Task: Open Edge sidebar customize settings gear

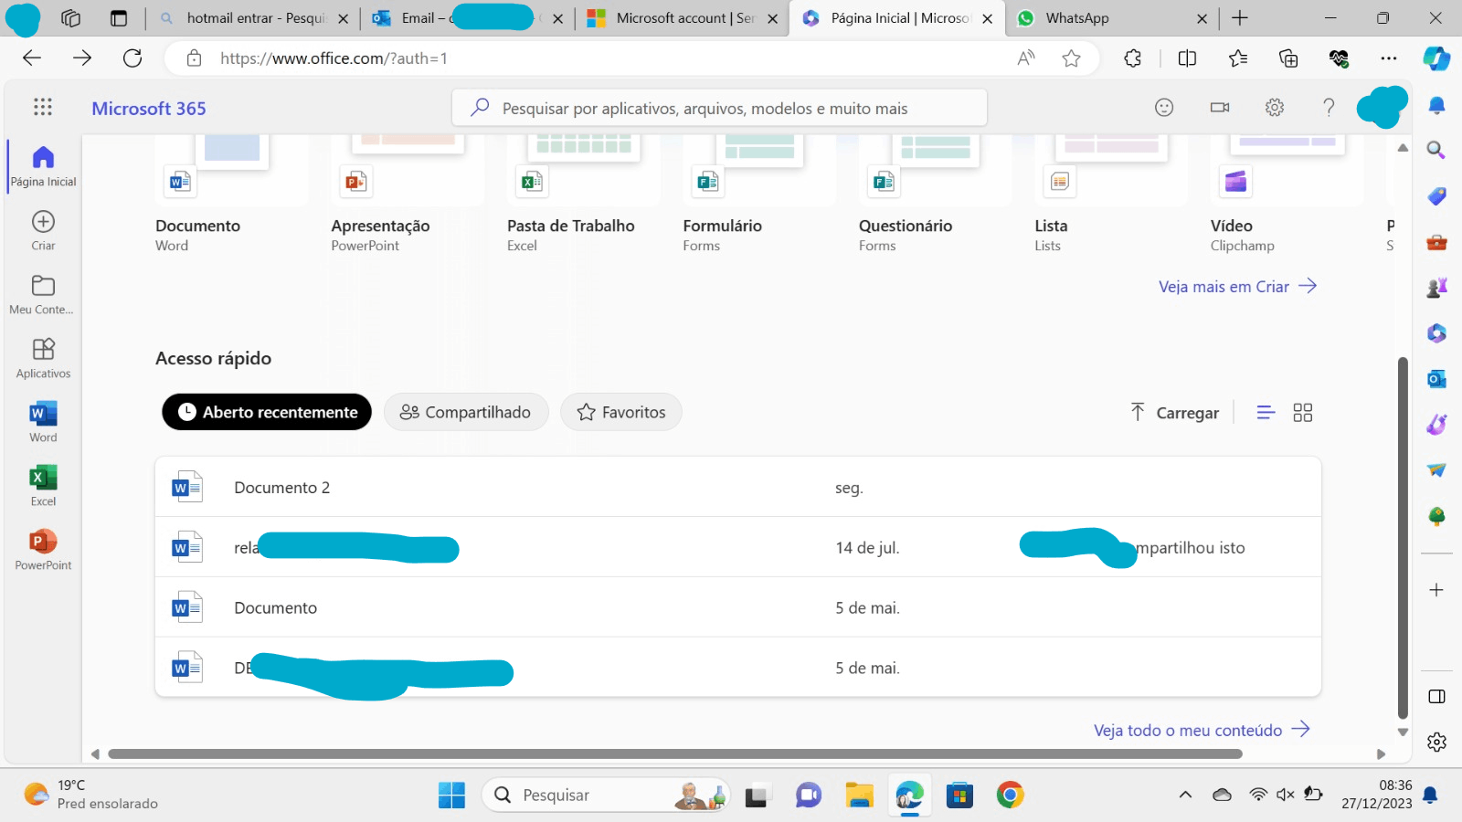Action: tap(1436, 742)
